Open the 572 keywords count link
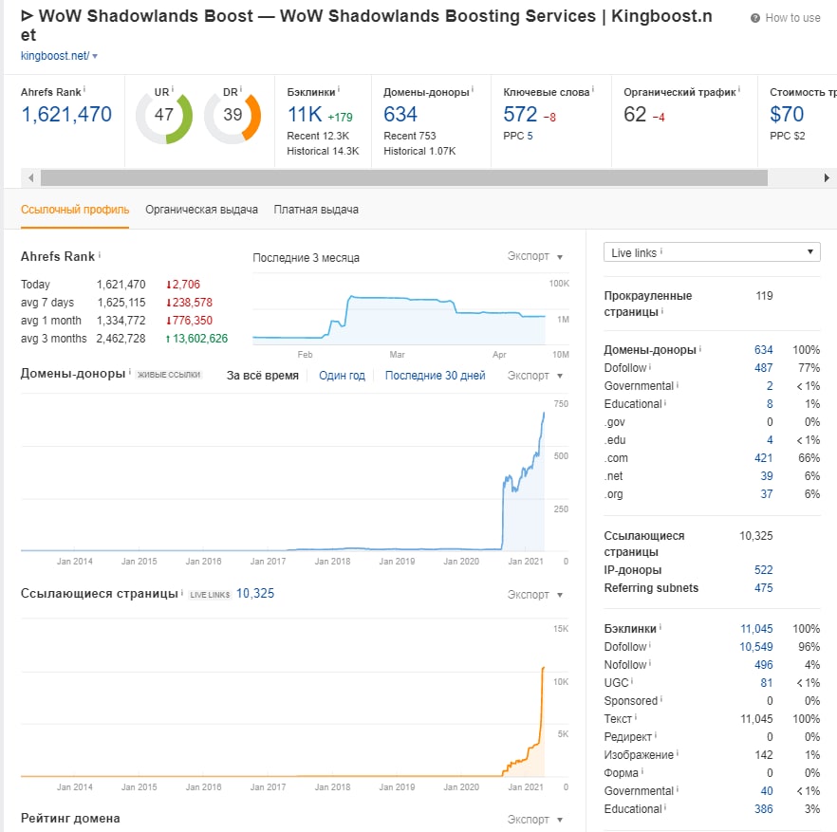The height and width of the screenshot is (832, 837). [520, 114]
